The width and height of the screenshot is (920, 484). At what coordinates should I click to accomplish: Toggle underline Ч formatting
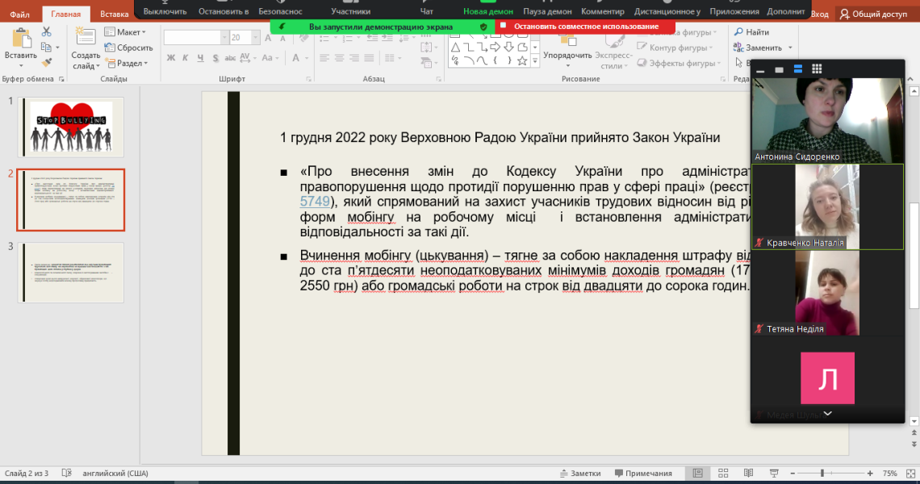click(x=201, y=57)
